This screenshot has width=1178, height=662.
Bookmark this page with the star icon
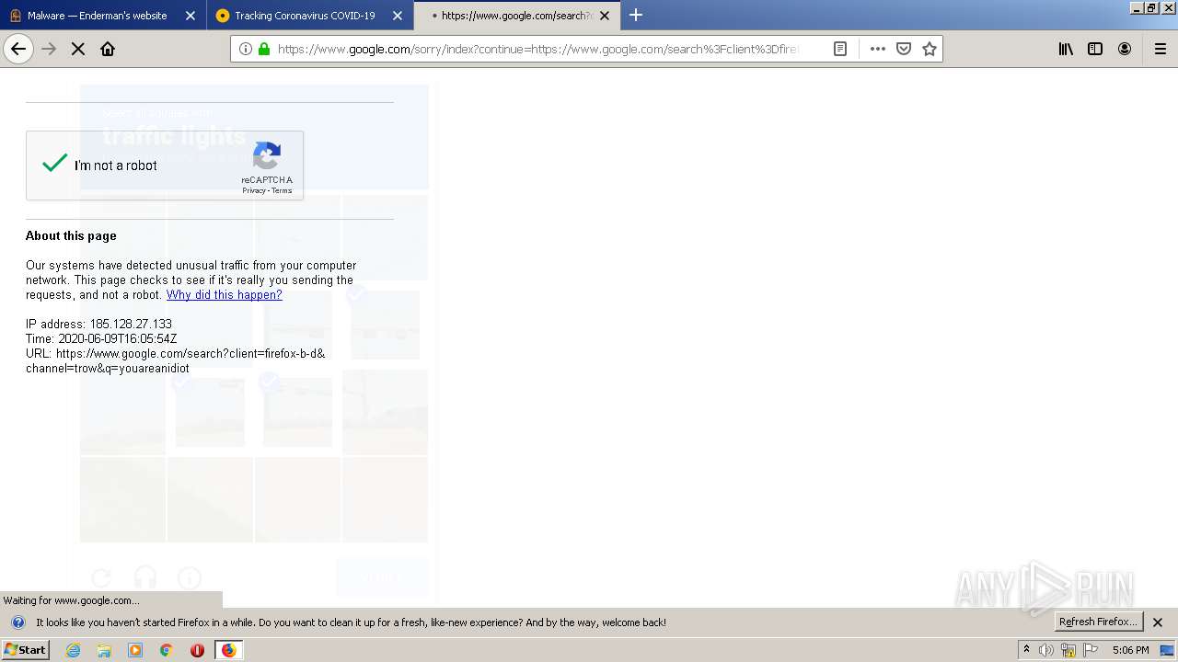(930, 49)
